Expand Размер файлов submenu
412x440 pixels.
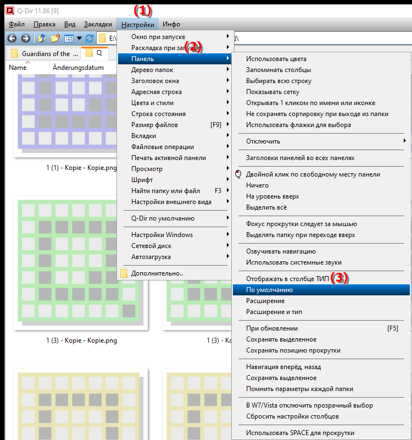click(175, 125)
